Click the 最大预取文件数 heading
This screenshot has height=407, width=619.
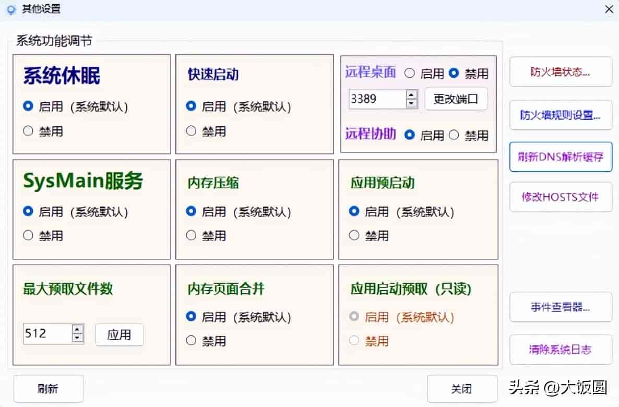[x=68, y=289]
